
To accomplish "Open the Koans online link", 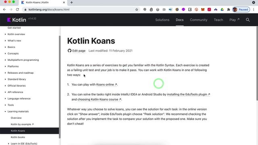I will (x=106, y=85).
